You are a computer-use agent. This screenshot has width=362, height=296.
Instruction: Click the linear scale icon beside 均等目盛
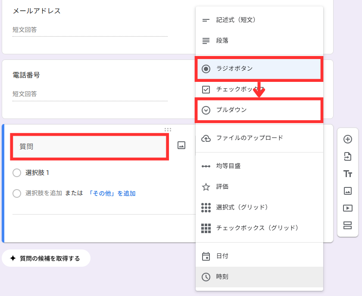click(x=206, y=166)
